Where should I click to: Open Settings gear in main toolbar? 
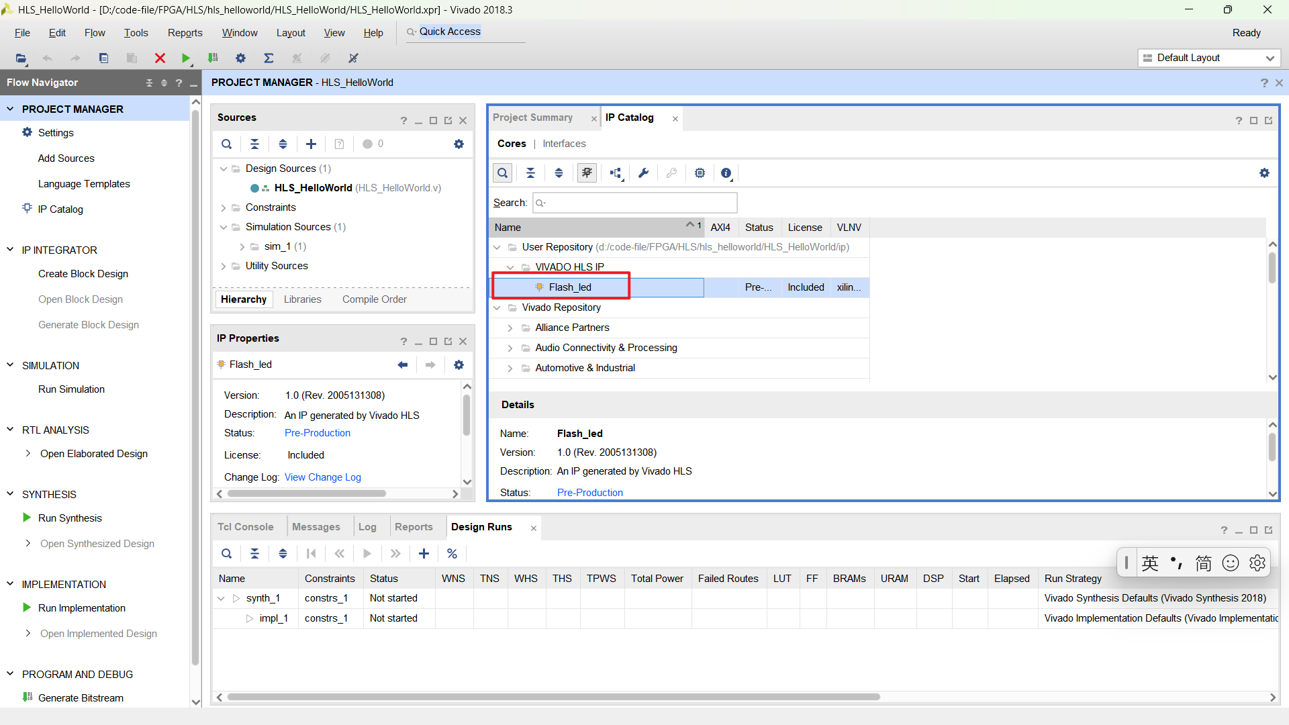(240, 58)
